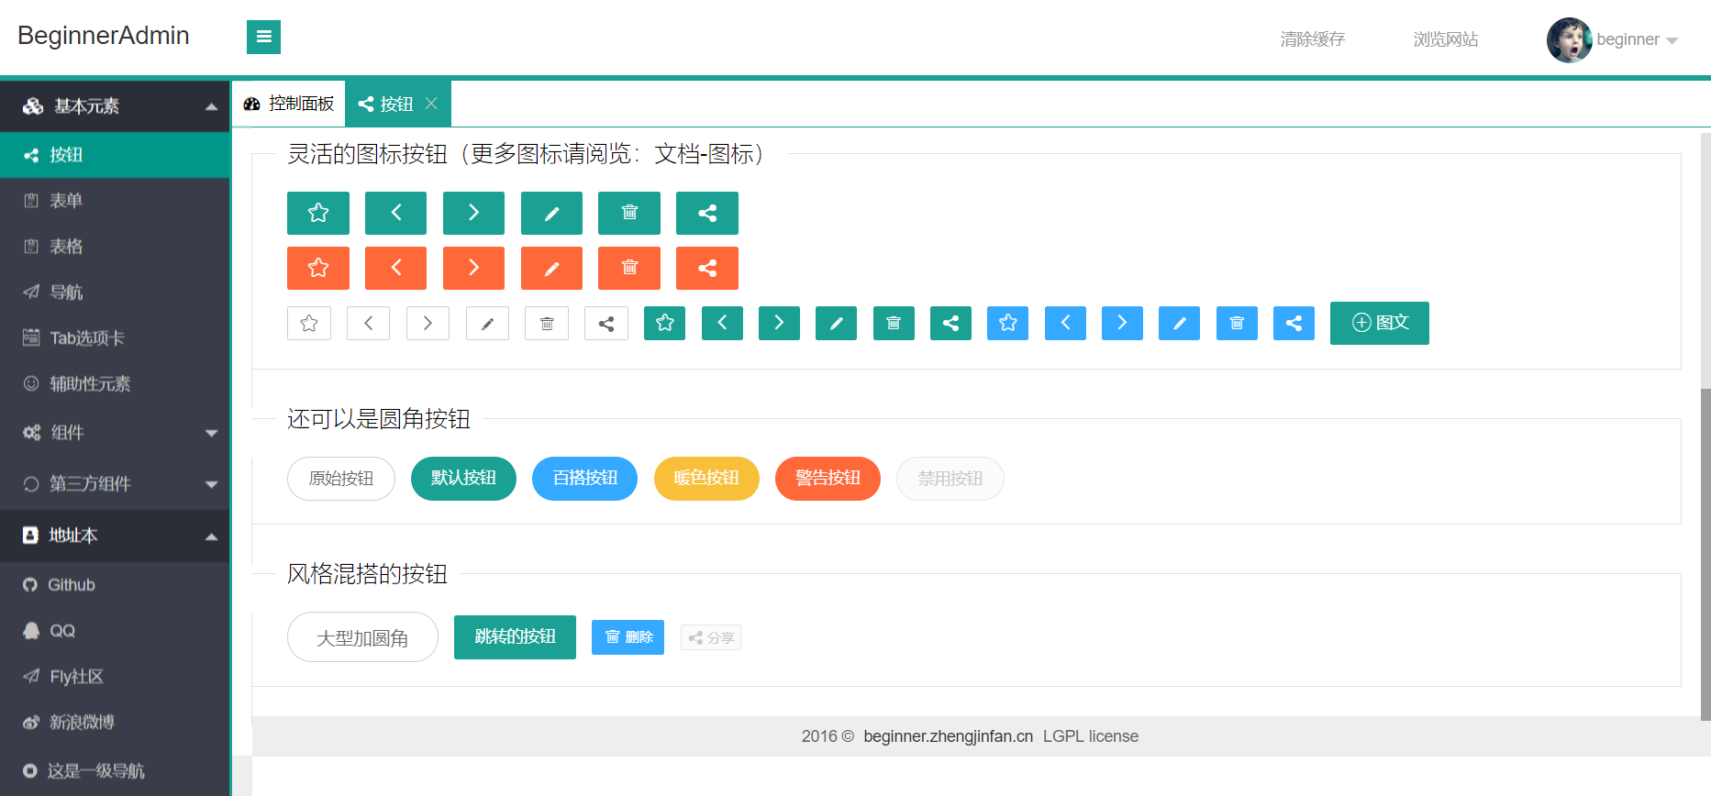Click the large green right chevron button
The image size is (1711, 796).
point(473,213)
